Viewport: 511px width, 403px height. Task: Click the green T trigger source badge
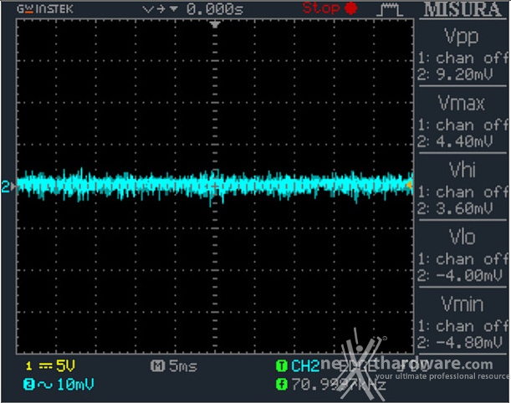tap(281, 366)
